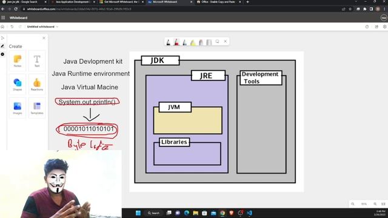
Task: Switch to the jdk Google Search tab
Action: [24, 2]
